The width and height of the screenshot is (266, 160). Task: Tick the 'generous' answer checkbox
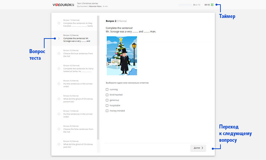107,100
